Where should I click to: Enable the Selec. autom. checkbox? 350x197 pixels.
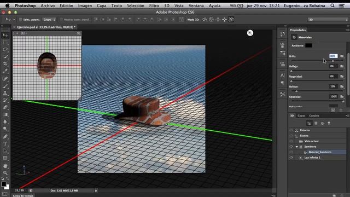[x=21, y=20]
